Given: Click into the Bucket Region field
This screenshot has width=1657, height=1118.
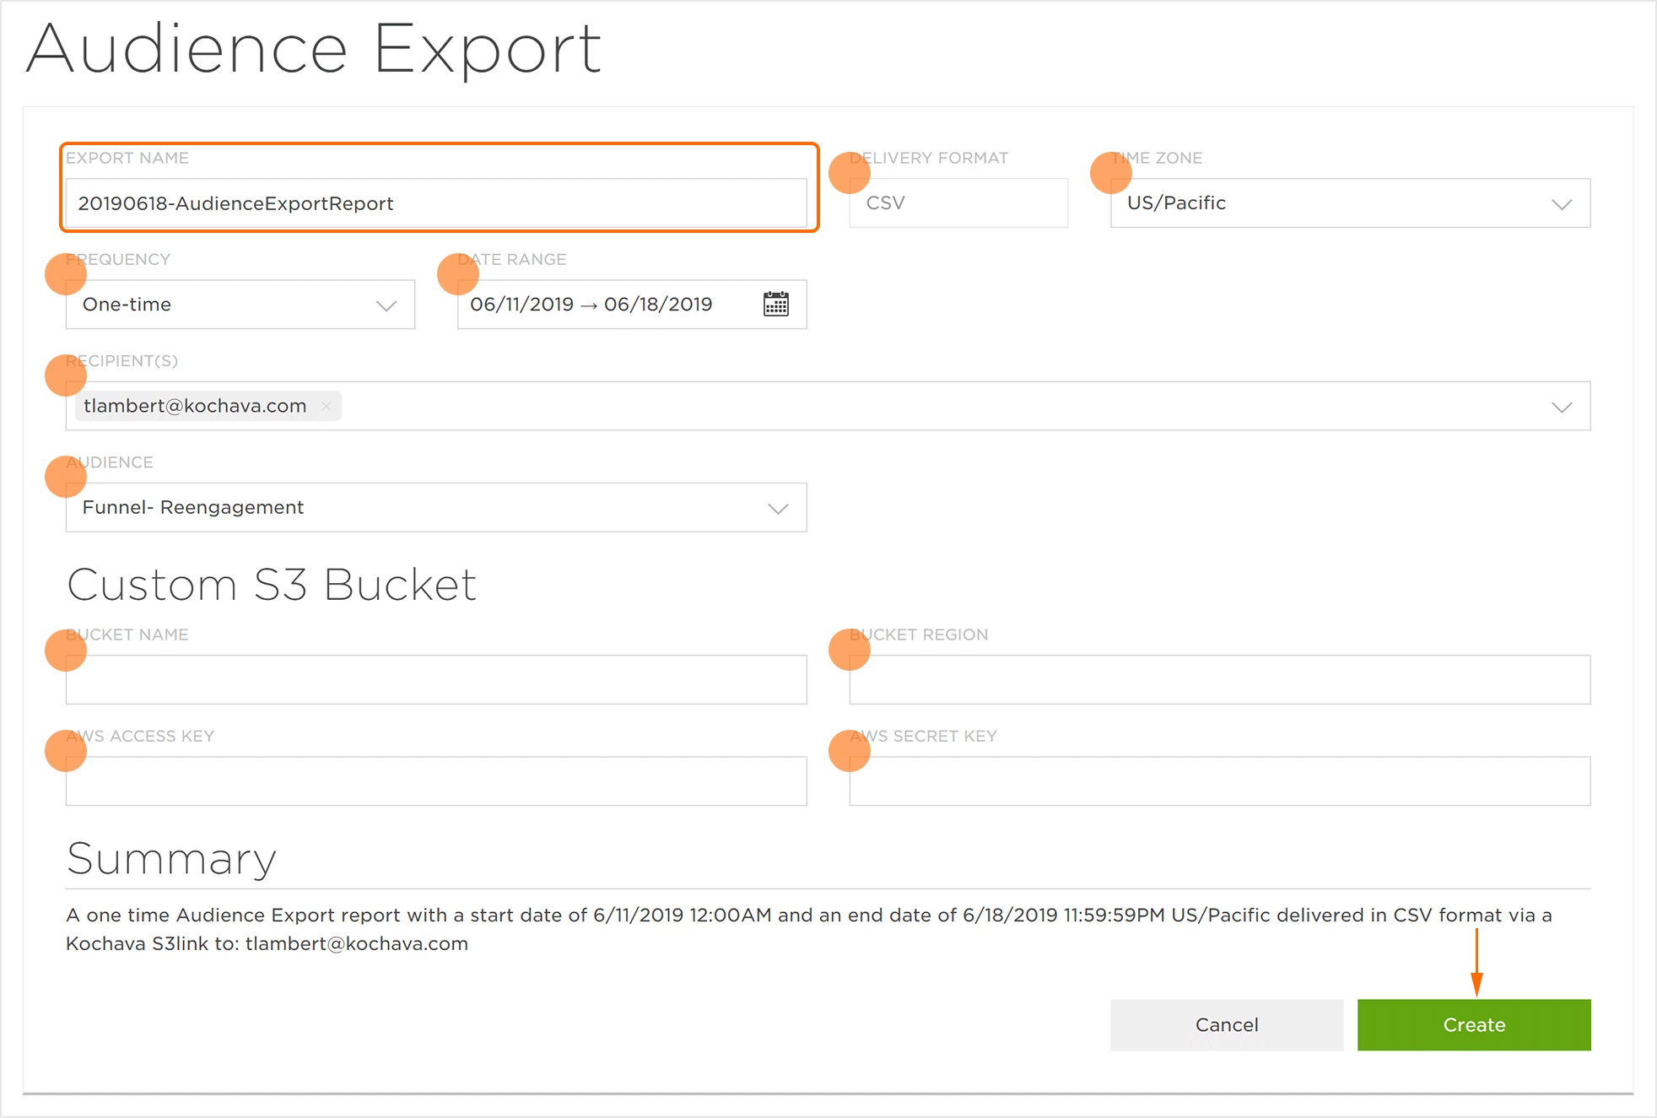Looking at the screenshot, I should click(1219, 679).
